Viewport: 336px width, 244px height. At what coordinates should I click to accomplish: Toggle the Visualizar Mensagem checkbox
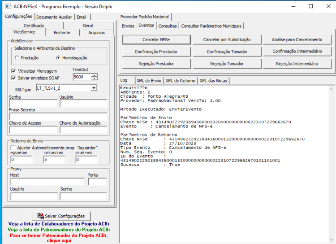coord(13,71)
